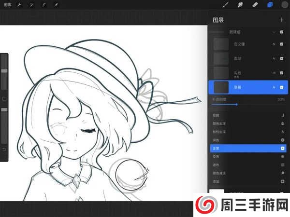This screenshot has height=217, width=290.
Task: Open the Gallery (图库)
Action: point(7,5)
